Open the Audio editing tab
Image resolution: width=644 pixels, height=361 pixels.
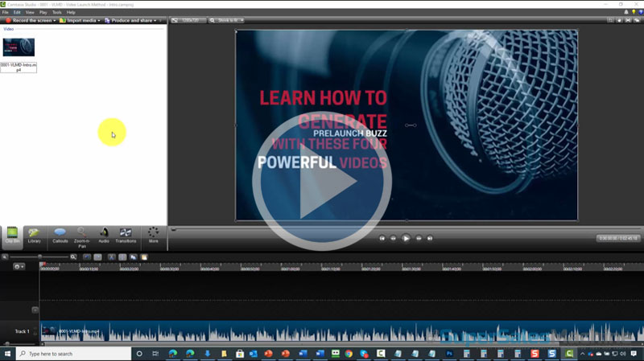104,235
